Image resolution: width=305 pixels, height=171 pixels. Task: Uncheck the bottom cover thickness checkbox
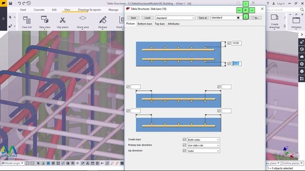pyautogui.click(x=229, y=64)
